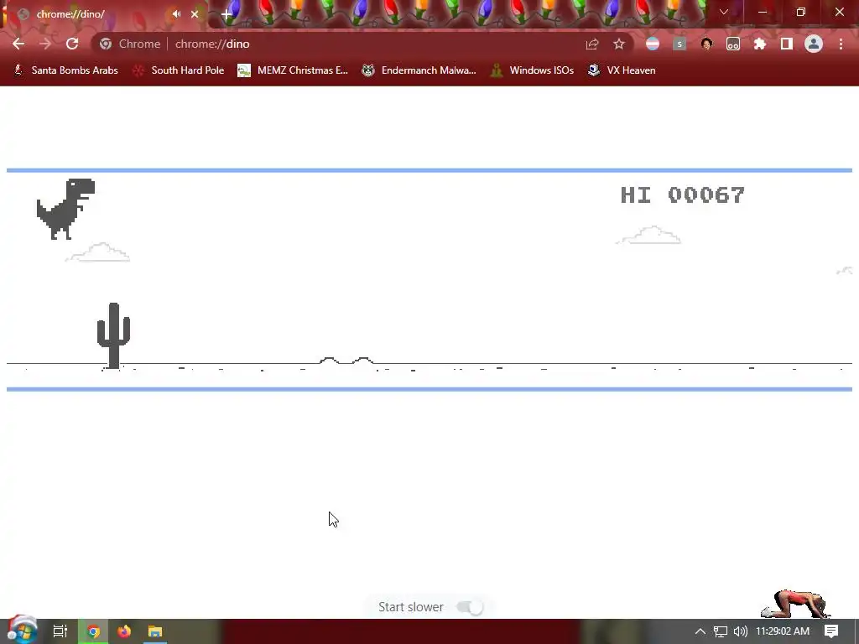Image resolution: width=859 pixels, height=644 pixels.
Task: Launch Firefox from the taskbar
Action: tap(124, 631)
